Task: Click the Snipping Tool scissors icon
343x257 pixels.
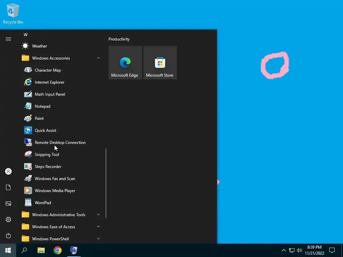Action: [x=28, y=154]
